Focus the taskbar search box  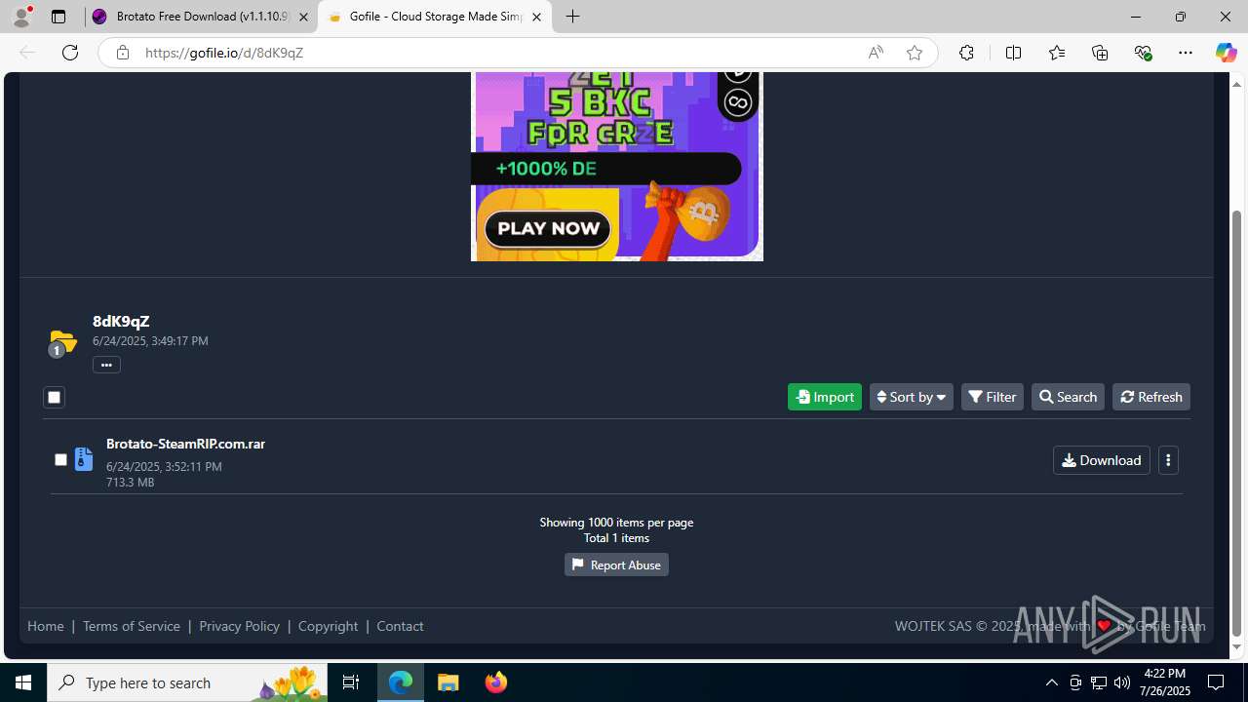(188, 682)
